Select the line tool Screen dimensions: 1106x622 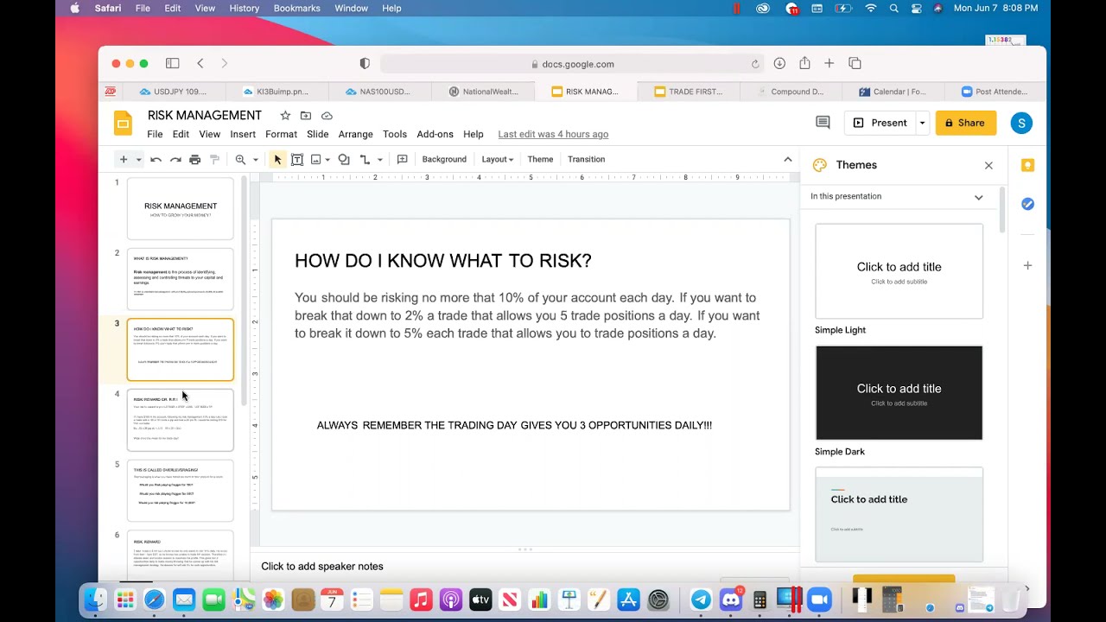point(365,159)
